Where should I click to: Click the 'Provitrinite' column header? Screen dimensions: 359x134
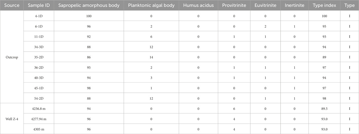(233, 6)
